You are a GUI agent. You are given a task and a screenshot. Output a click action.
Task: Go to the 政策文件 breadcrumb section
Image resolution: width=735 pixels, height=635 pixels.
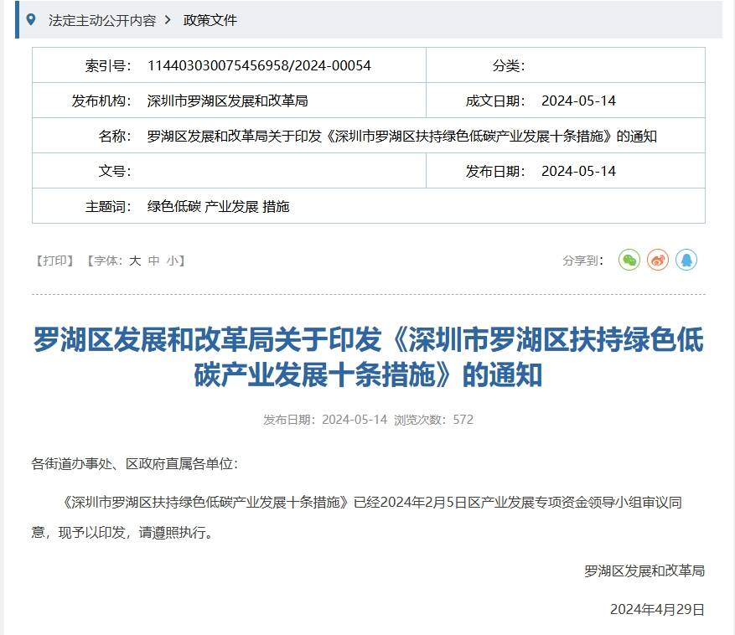210,20
